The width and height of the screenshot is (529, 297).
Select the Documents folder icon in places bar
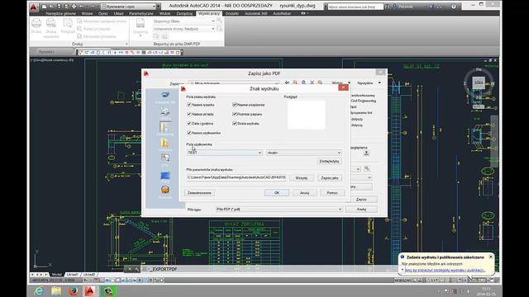pyautogui.click(x=165, y=127)
